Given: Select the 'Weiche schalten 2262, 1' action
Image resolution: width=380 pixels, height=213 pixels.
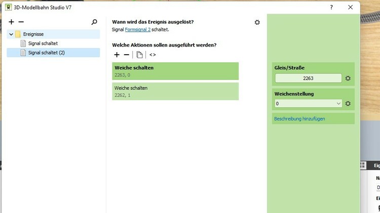Looking at the screenshot, I should [x=175, y=91].
